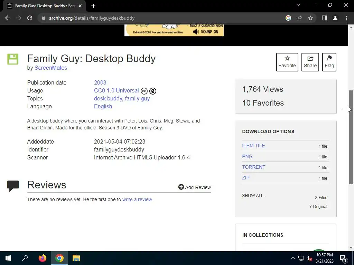This screenshot has height=265, width=354.
Task: Click Add Review
Action: 195,187
